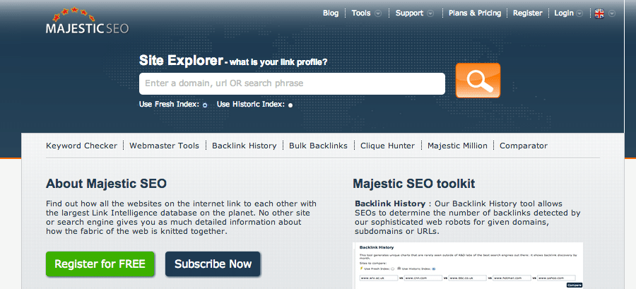Click bold Backlink History text in toolkit description

pos(390,204)
